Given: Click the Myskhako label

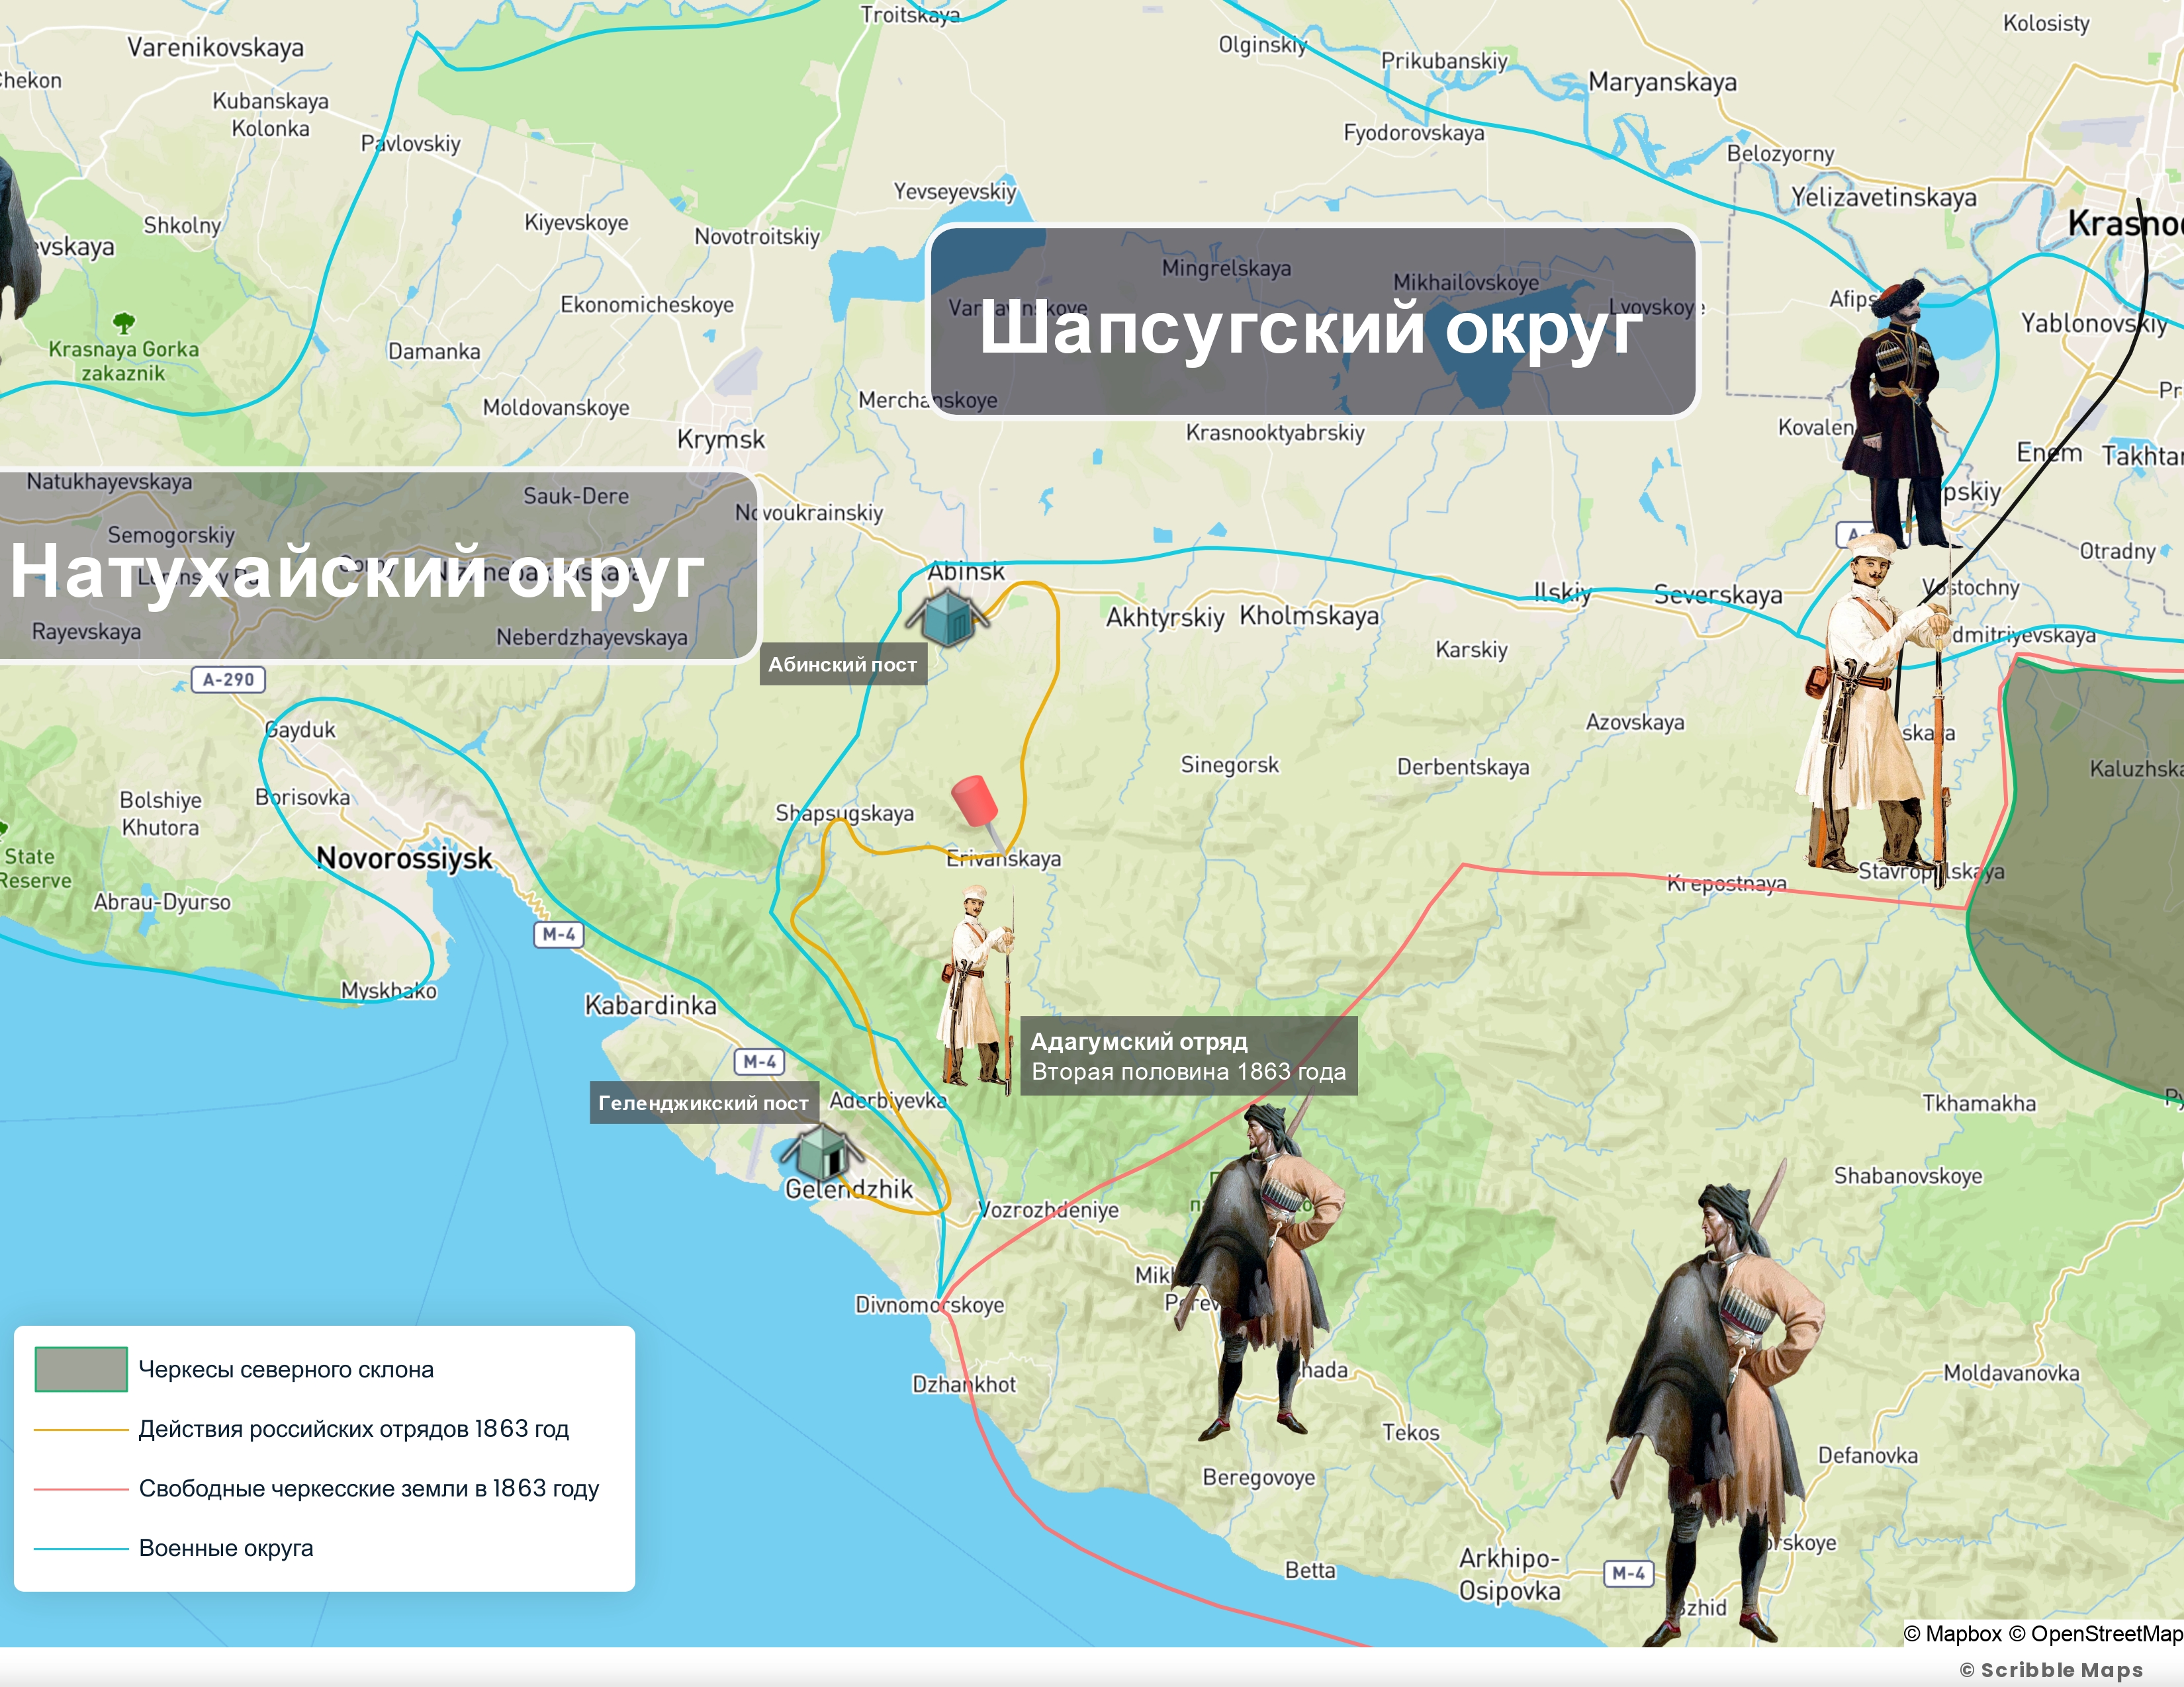Looking at the screenshot, I should coord(389,990).
